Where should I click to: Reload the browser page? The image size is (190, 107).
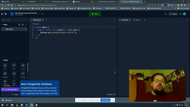click(x=9, y=5)
